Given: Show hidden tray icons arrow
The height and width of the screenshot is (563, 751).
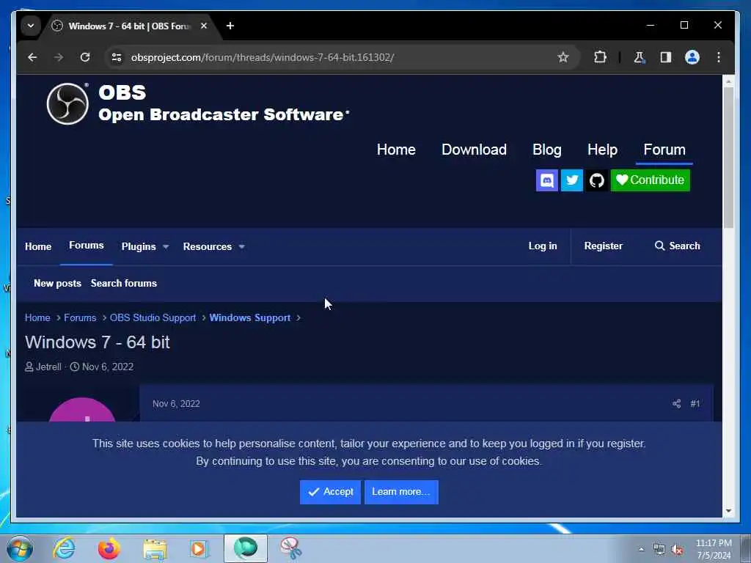Looking at the screenshot, I should [641, 549].
